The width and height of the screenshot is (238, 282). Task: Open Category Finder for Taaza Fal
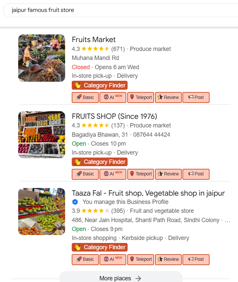(99, 247)
